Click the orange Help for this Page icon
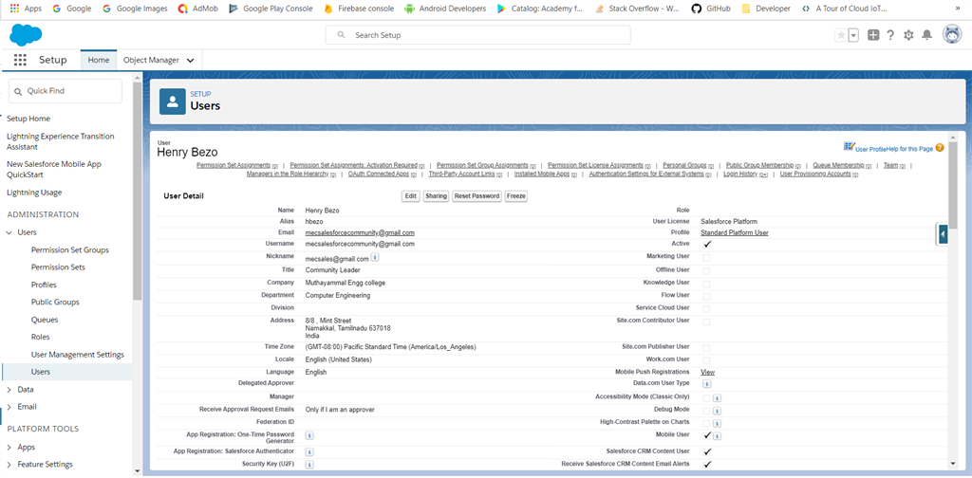 tap(940, 148)
